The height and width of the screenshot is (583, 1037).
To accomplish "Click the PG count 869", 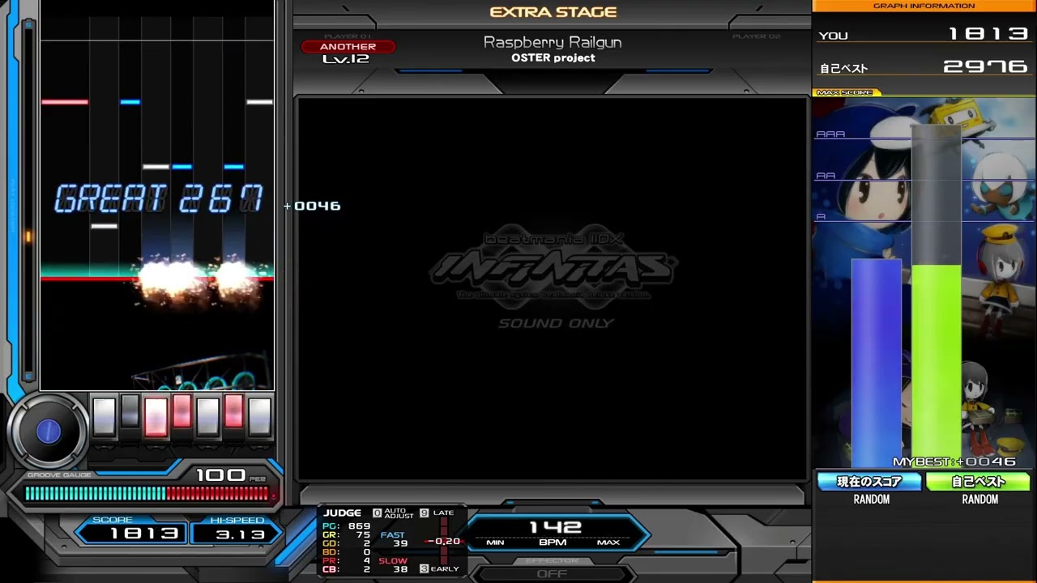I will (360, 526).
